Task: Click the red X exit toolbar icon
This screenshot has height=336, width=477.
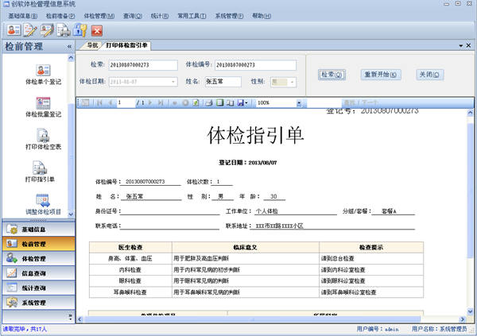Action: 97,30
